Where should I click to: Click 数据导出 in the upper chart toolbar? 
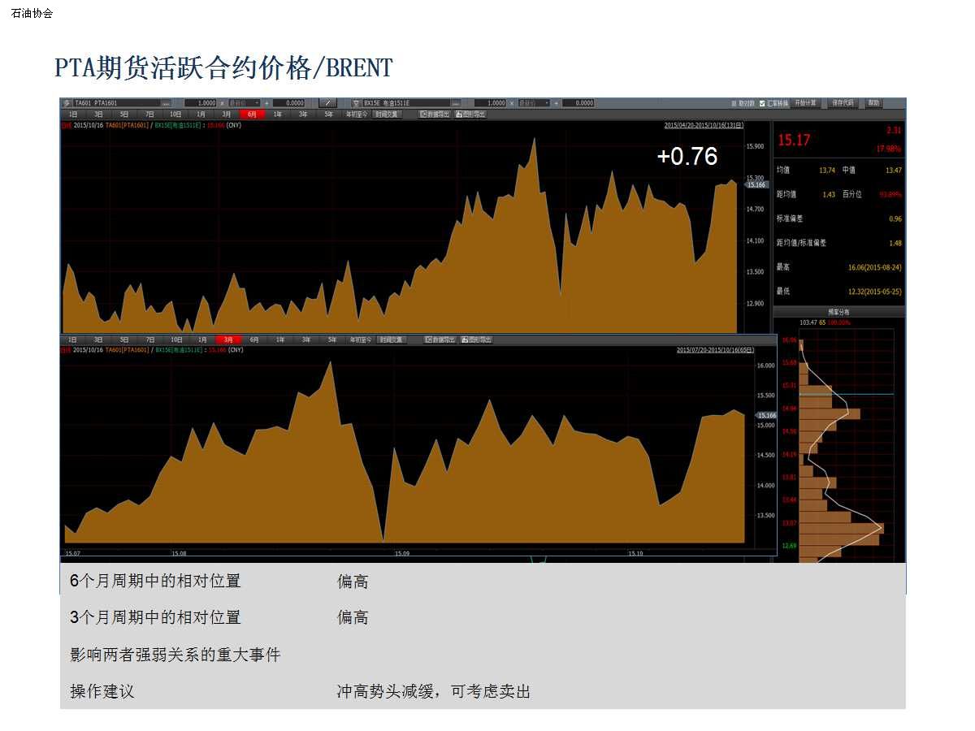pyautogui.click(x=435, y=115)
